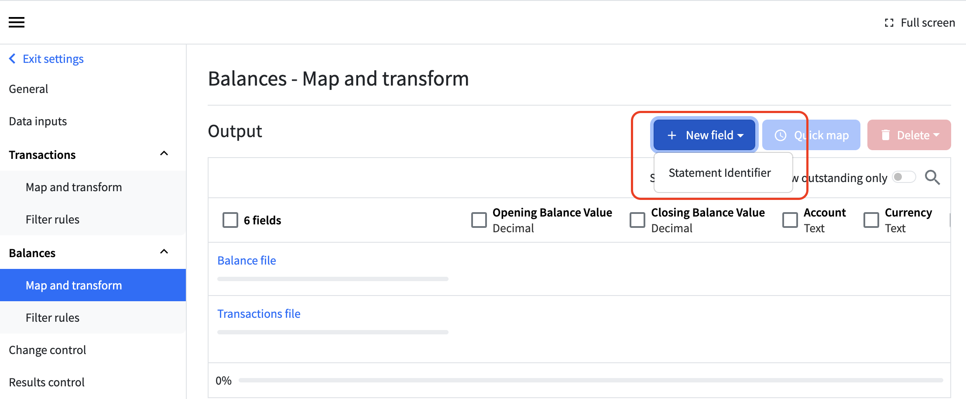
Task: Click the Balances section header
Action: [x=32, y=253]
